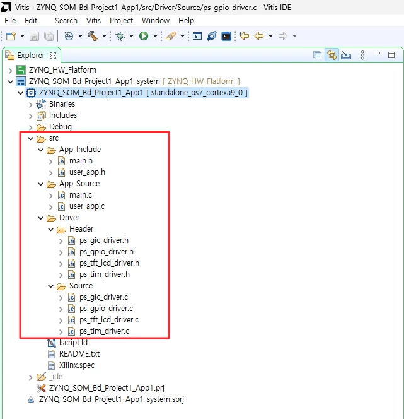
Task: Collapse the ZYNQ_SOM_Bd_Project1_App1 application node
Action: tap(21, 93)
